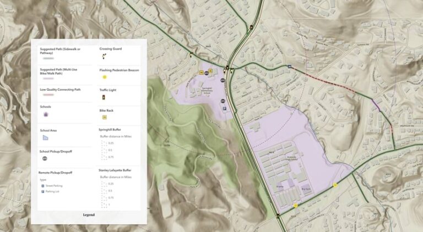Click the crossing guard marker west of the highway
The image size is (423, 232).
[x=225, y=71]
